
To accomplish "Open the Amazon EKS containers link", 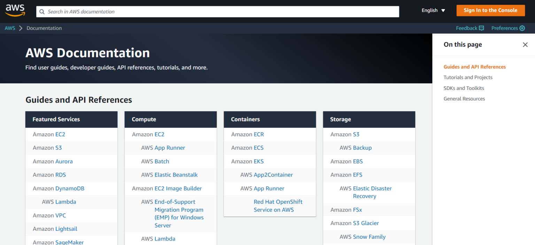I will (258, 161).
